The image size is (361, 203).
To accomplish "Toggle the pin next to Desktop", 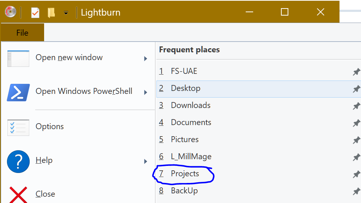I will [356, 89].
